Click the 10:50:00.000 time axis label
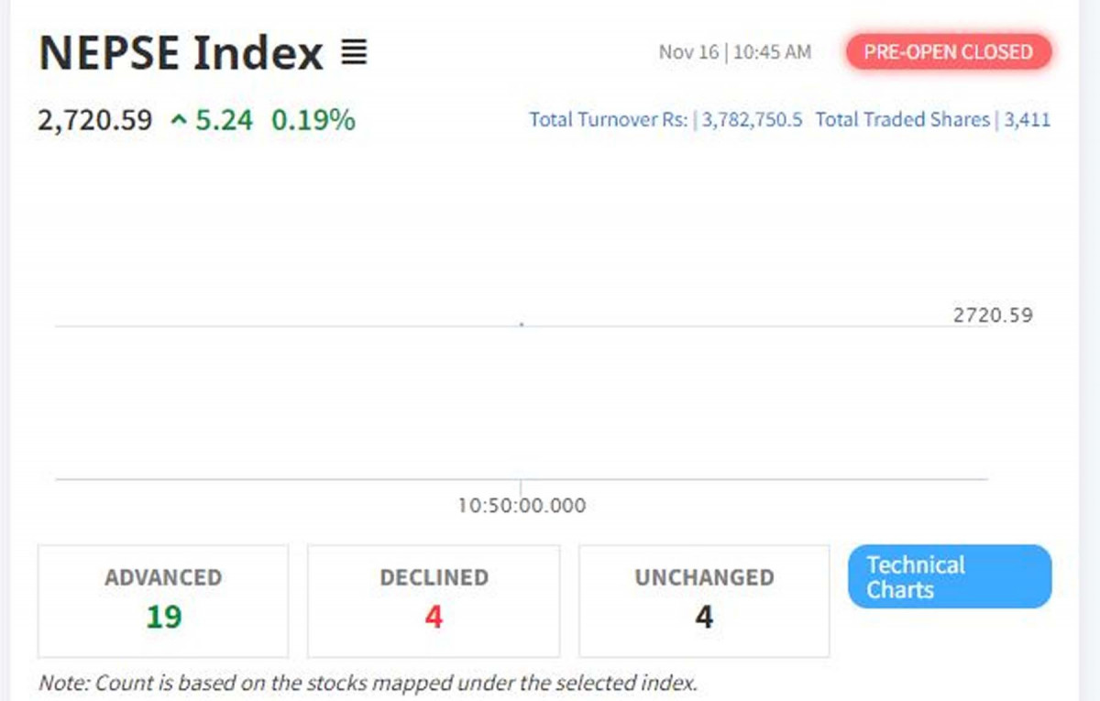 tap(522, 506)
